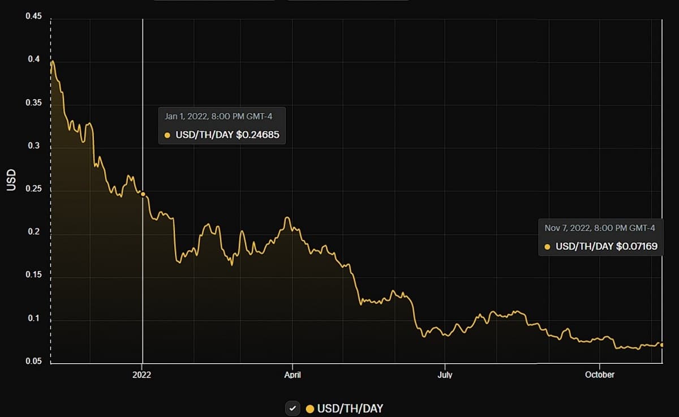The image size is (679, 417).
Task: Click yellow dot in the $0.24685 tooltip
Action: (x=167, y=135)
